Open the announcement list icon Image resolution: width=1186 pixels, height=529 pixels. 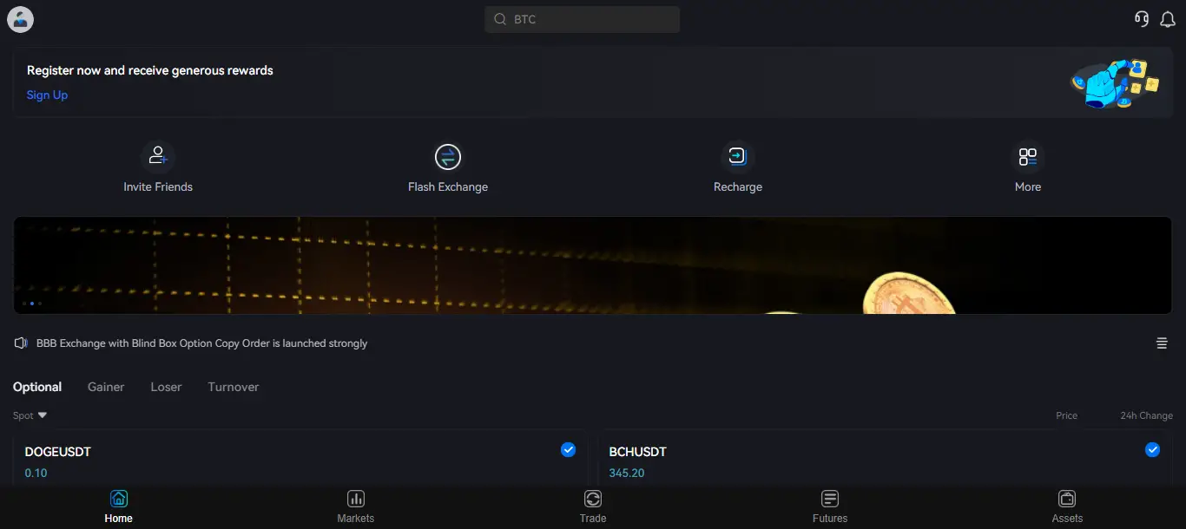click(x=1162, y=343)
